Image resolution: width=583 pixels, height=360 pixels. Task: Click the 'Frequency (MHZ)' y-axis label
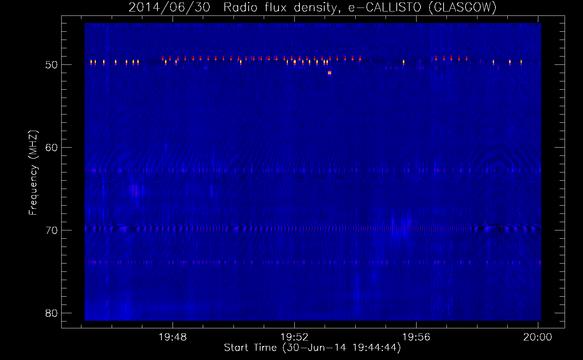(33, 173)
